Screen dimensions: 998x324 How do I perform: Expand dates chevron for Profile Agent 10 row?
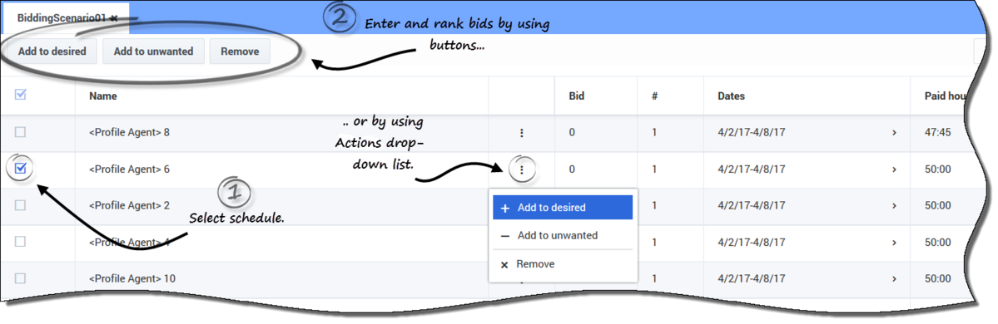pos(894,279)
